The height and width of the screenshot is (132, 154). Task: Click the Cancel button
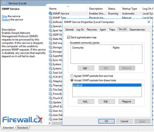pos(124,121)
